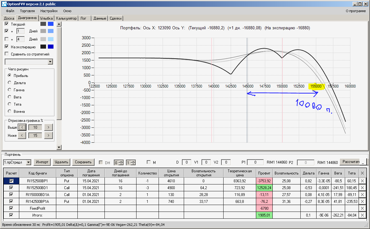Remove the RI142500BP1A row using X
This screenshot has width=370, height=229.
click(362, 202)
